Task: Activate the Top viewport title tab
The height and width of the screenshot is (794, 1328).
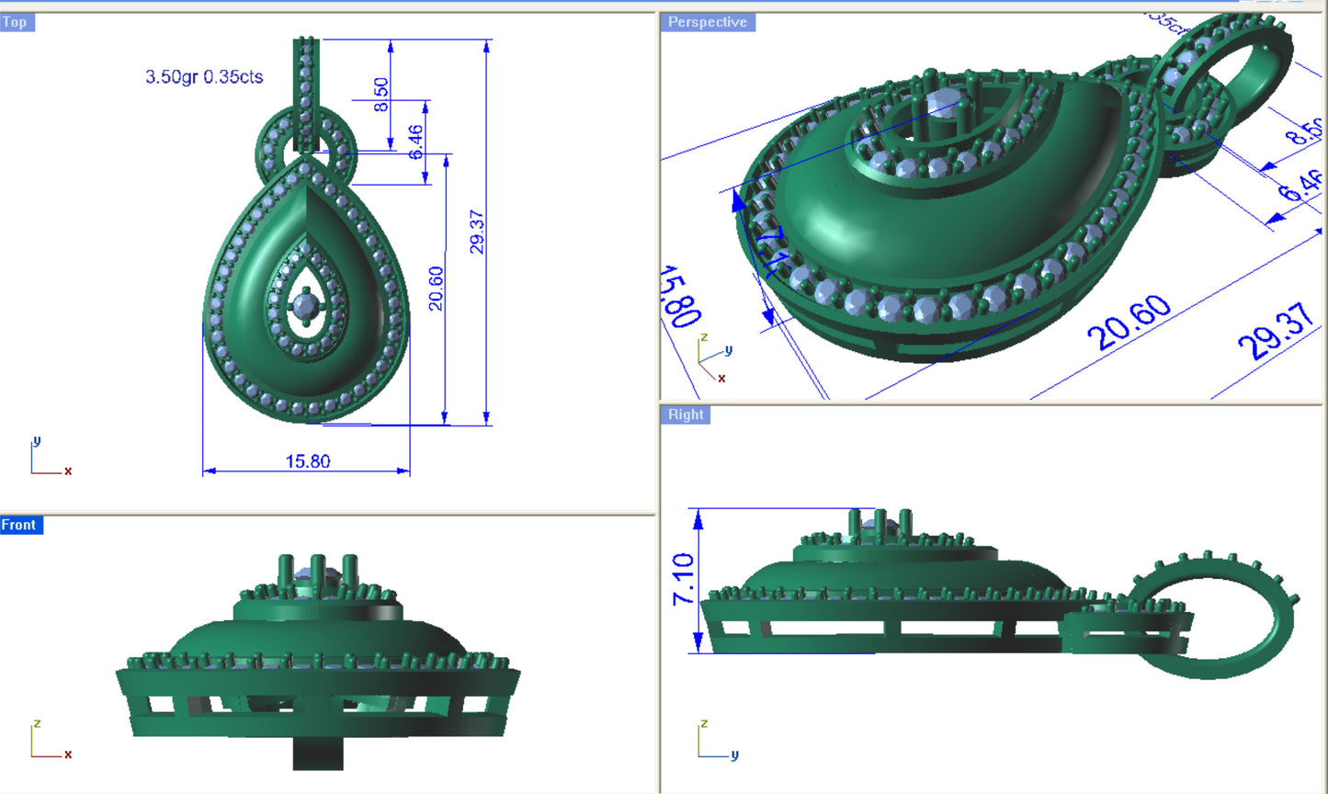Action: click(15, 22)
